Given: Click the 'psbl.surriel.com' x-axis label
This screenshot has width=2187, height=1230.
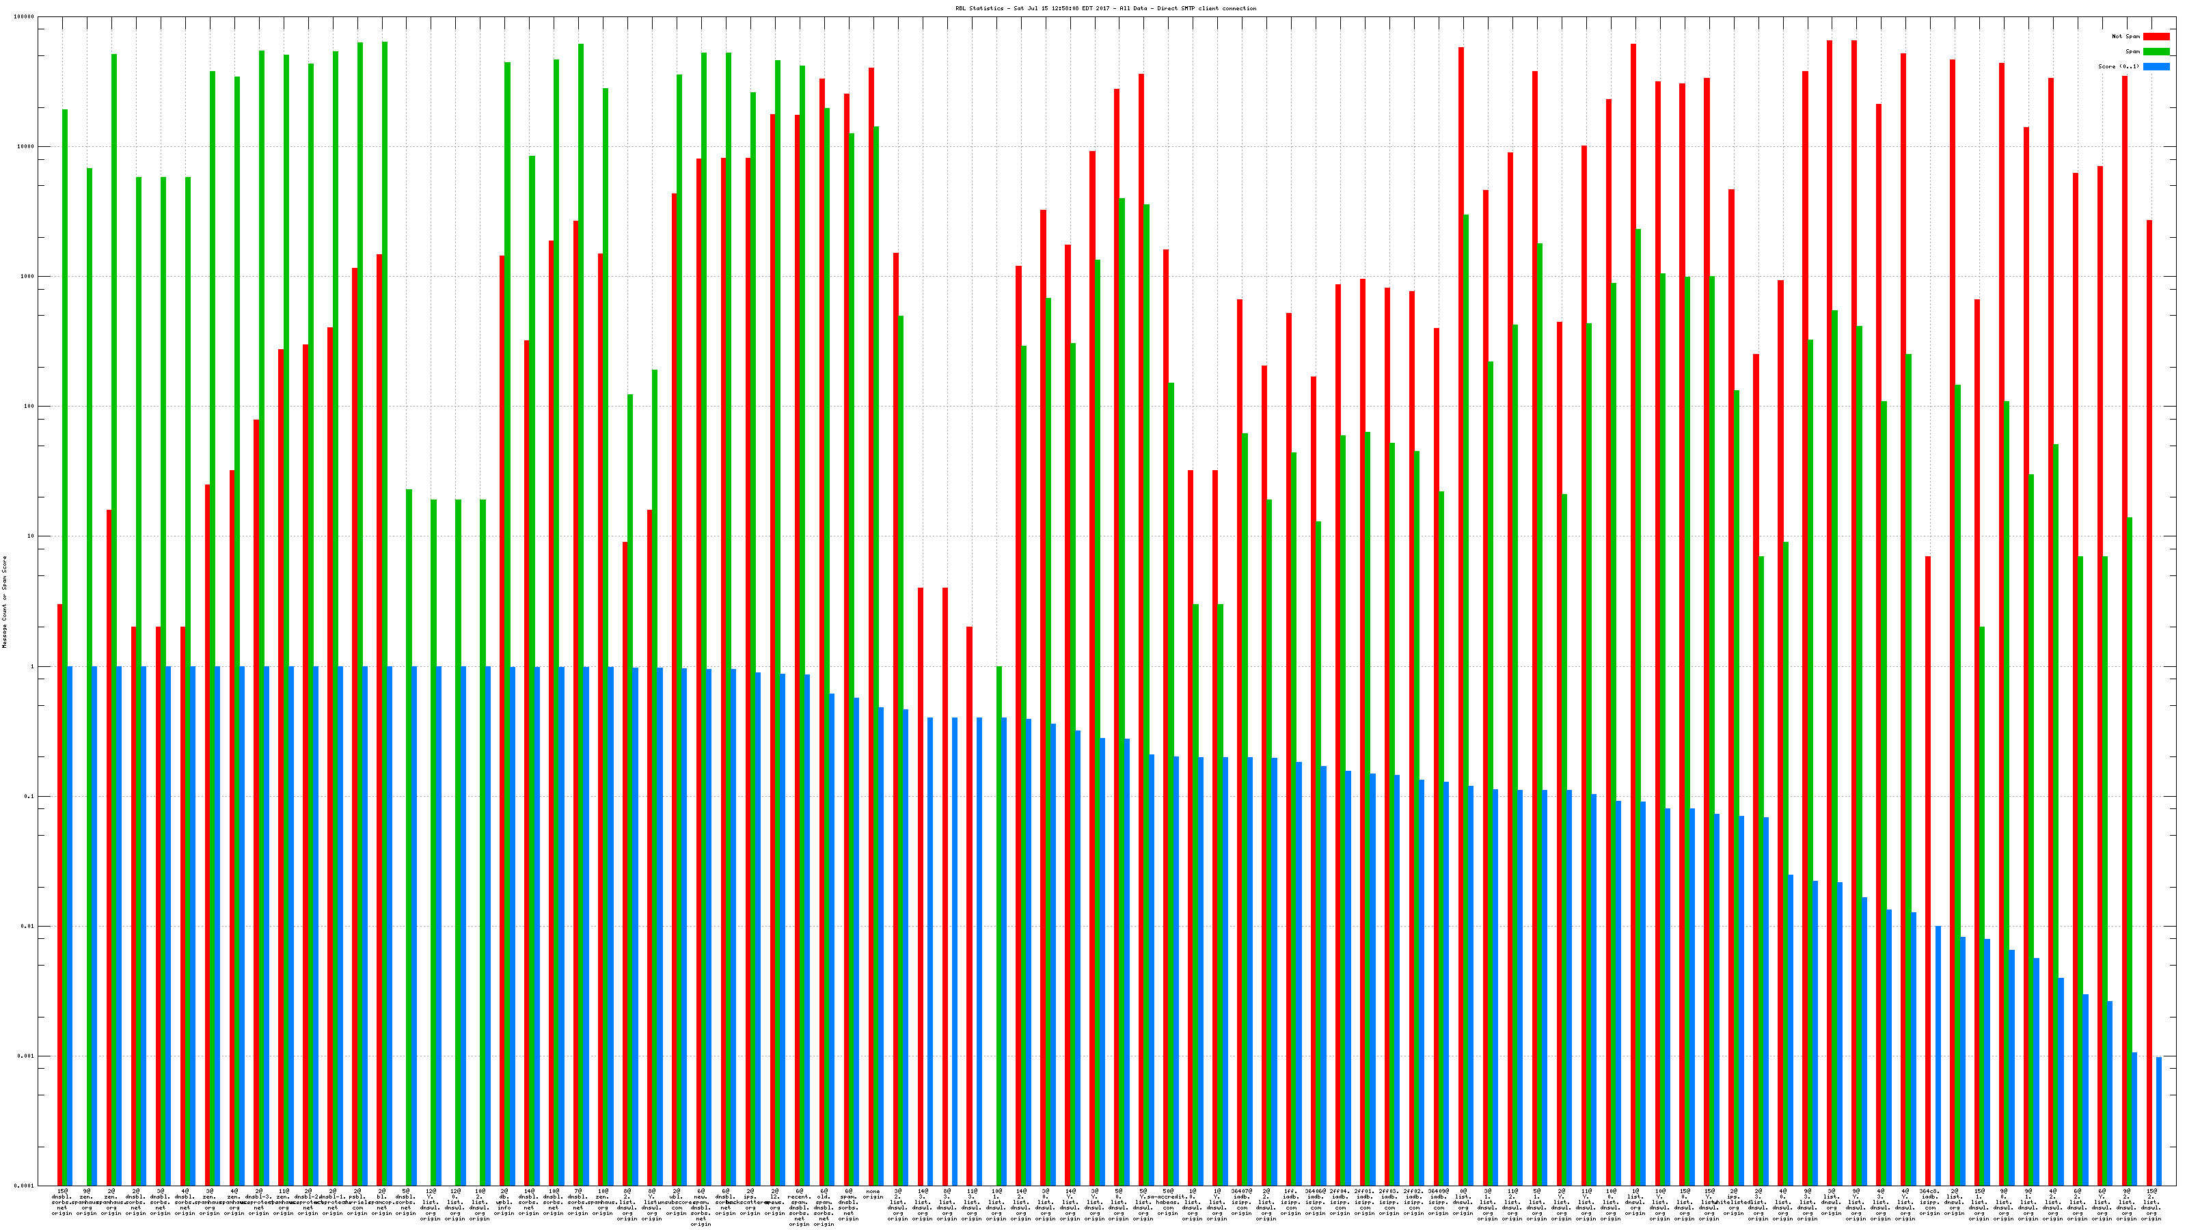Looking at the screenshot, I should [x=357, y=1203].
